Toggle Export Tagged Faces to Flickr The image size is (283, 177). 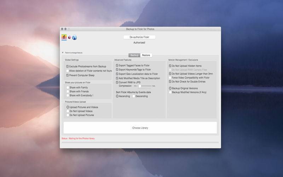coord(117,65)
